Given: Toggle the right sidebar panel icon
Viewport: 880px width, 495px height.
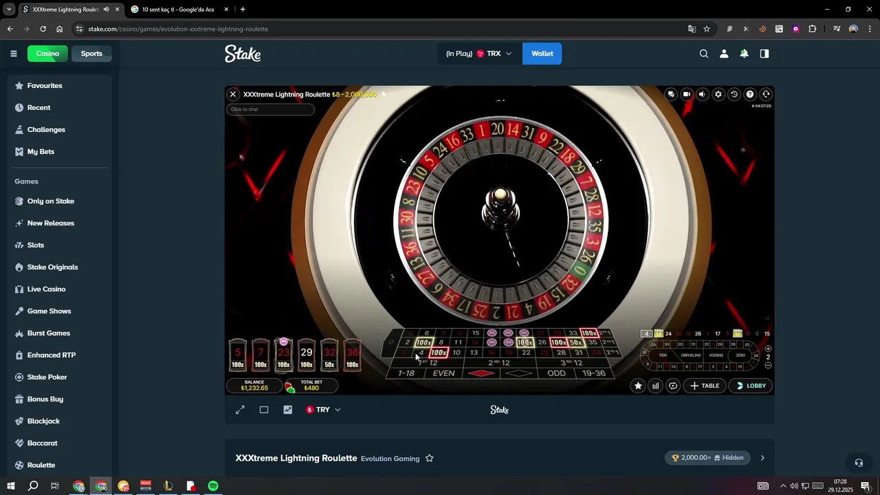Looking at the screenshot, I should [x=764, y=54].
